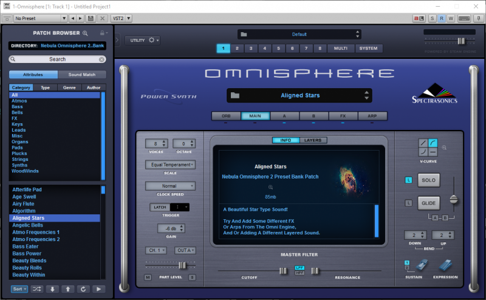Click the A/B compare icon in host toolbar

419,18
